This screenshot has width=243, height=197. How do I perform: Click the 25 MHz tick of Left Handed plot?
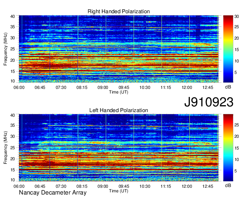coord(13,148)
